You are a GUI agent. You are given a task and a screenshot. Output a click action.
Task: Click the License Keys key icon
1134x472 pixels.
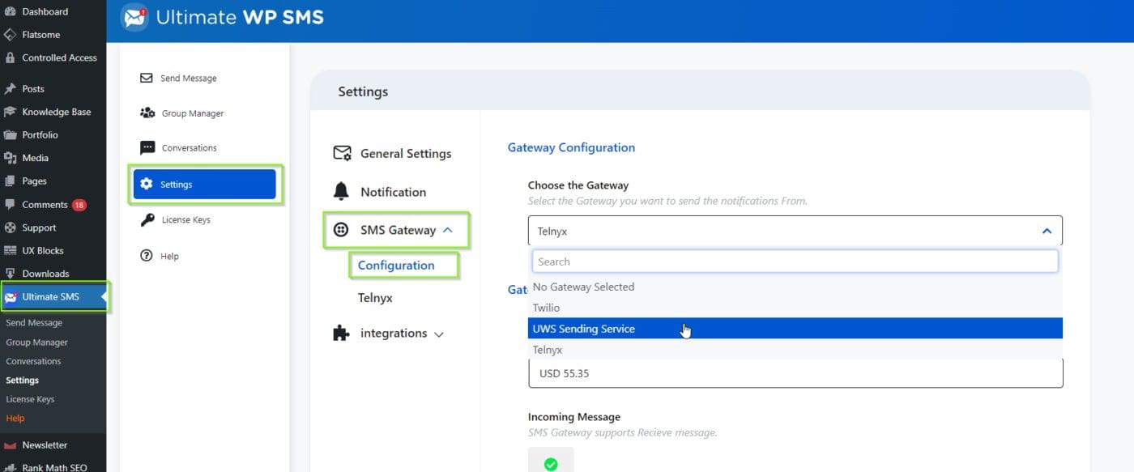[147, 219]
